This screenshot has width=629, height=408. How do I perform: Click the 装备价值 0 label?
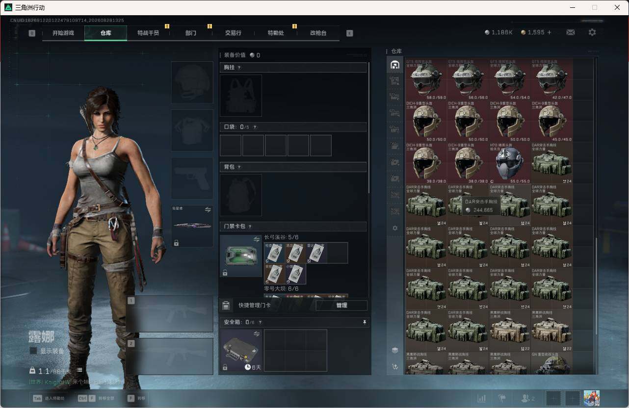point(242,55)
